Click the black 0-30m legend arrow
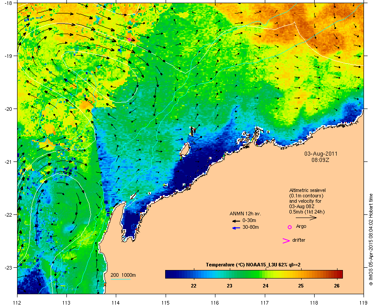The width and height of the screenshot is (377, 305). pos(236,221)
